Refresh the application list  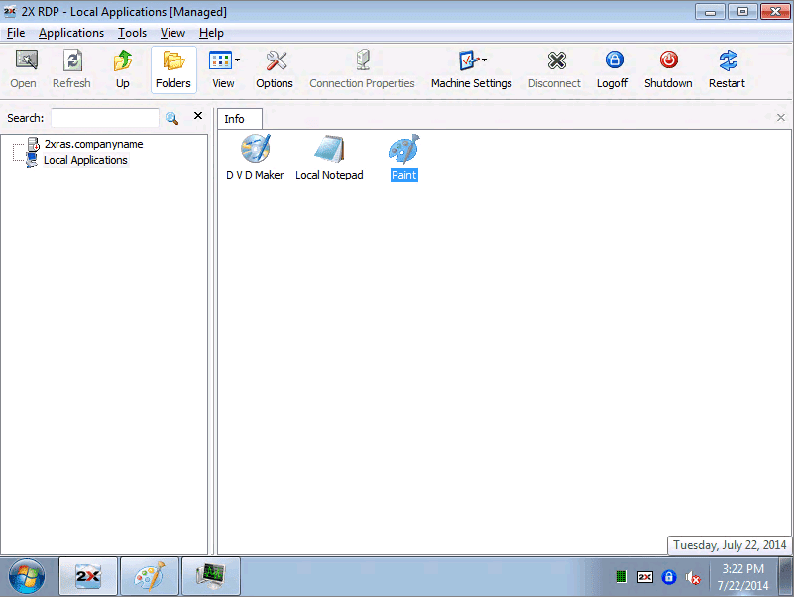click(72, 69)
